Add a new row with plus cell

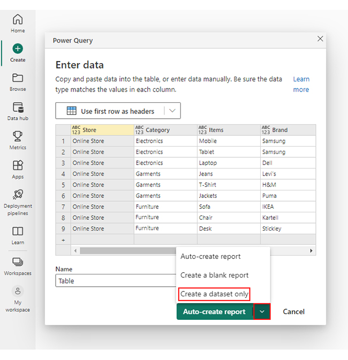point(63,240)
